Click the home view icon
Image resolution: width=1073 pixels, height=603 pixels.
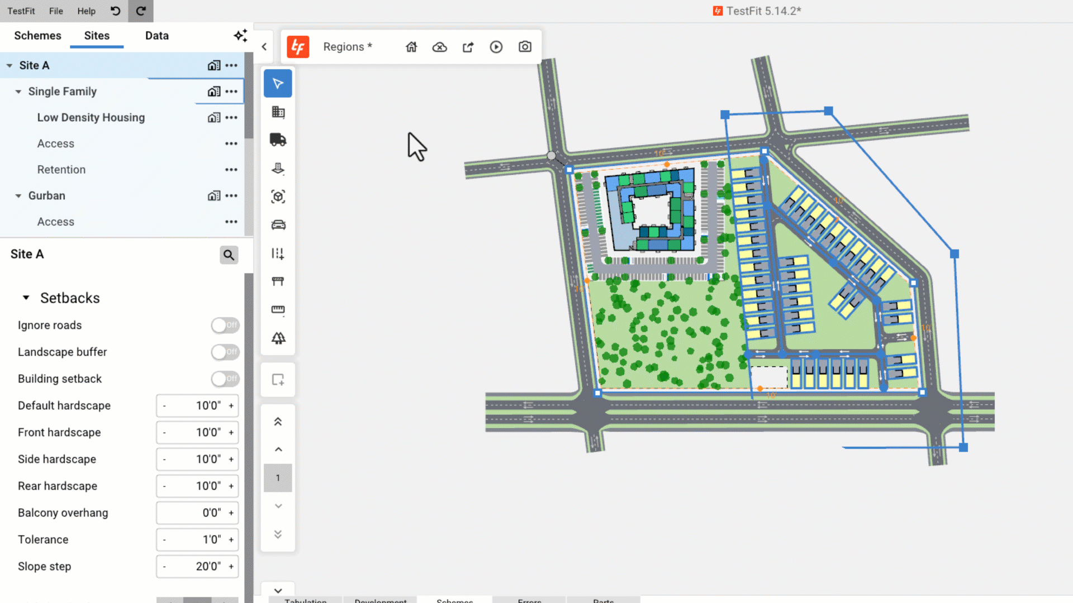click(x=411, y=47)
